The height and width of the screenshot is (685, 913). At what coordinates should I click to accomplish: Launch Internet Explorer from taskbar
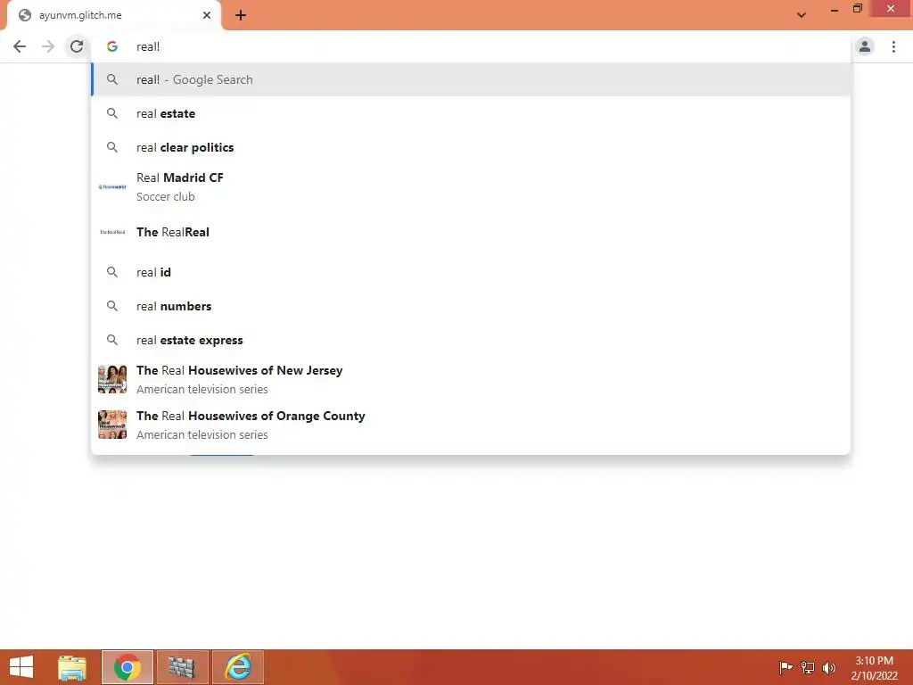(x=237, y=667)
